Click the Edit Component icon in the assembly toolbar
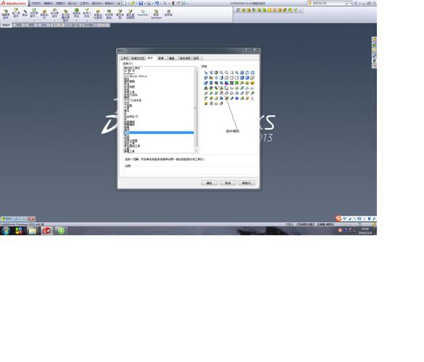Screen dimensions: 424x362 pos(6,14)
